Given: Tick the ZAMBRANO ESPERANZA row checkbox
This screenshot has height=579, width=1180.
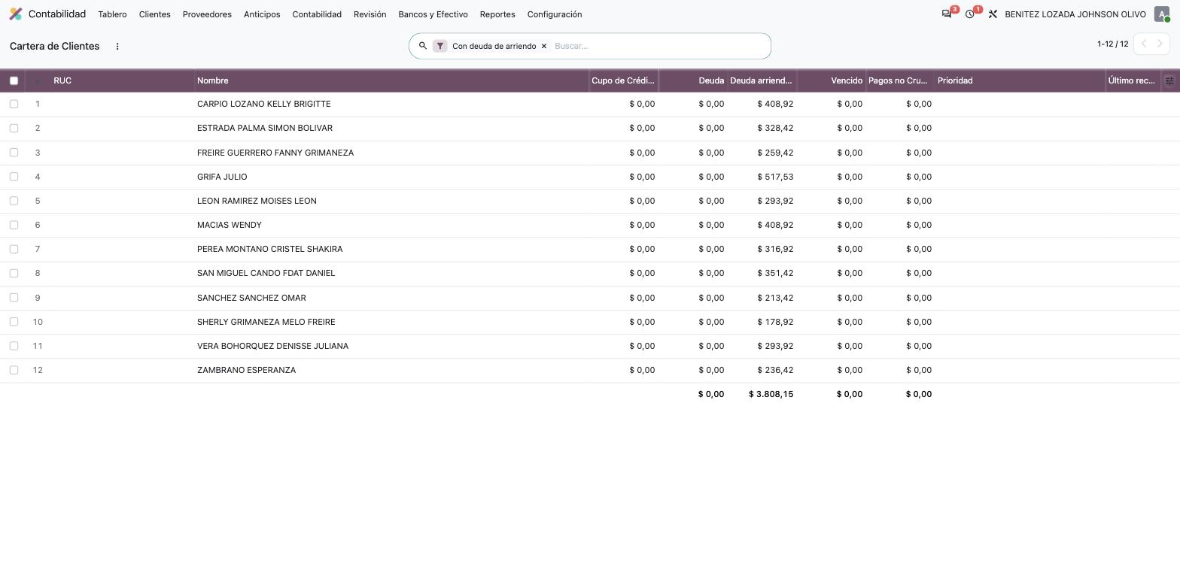Looking at the screenshot, I should (x=14, y=370).
